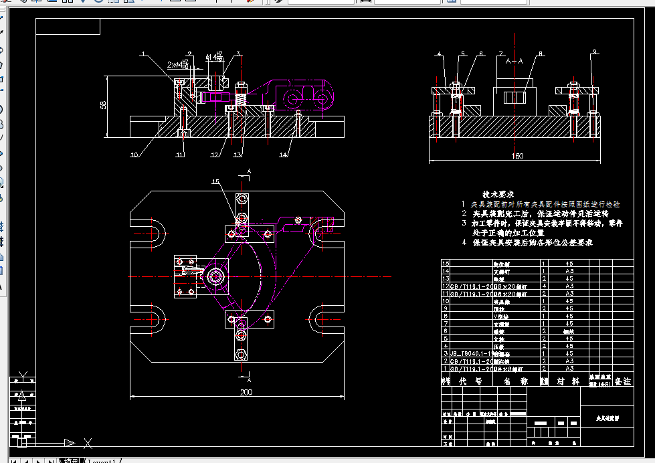The height and width of the screenshot is (463, 655).
Task: Click the table style icon in top toolbar
Action: pos(451,1)
